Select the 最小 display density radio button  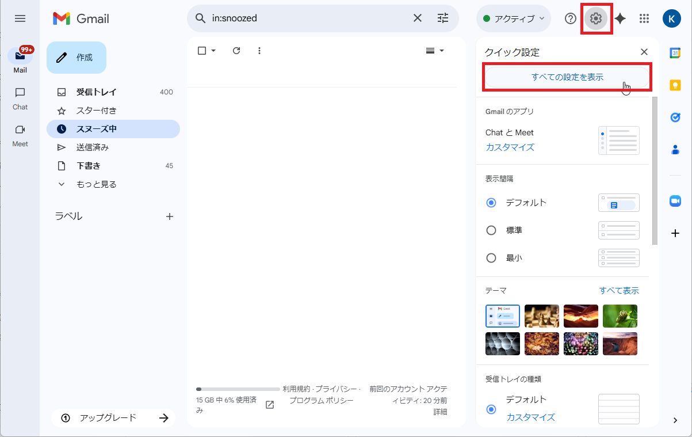point(491,257)
